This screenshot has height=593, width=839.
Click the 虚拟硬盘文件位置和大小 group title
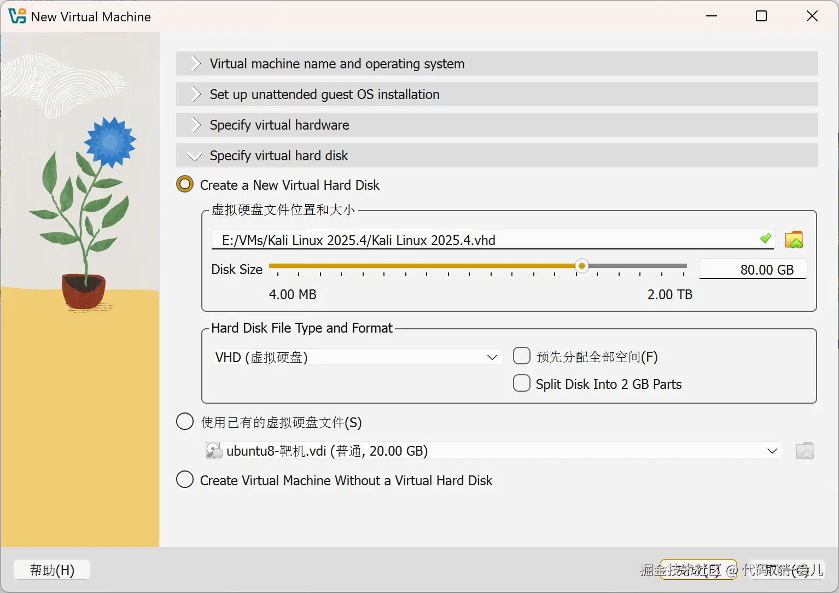point(283,210)
